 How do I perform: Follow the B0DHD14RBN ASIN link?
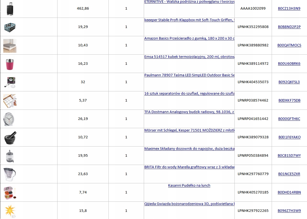click(289, 192)
